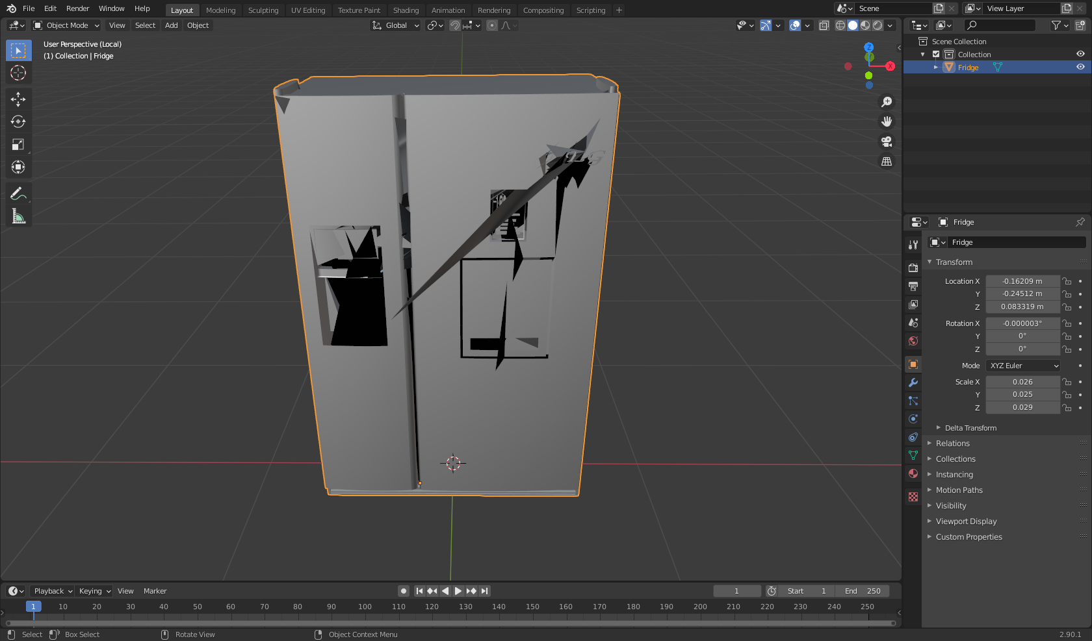The image size is (1092, 641).
Task: Open the Modifier properties wrench tab
Action: click(913, 383)
